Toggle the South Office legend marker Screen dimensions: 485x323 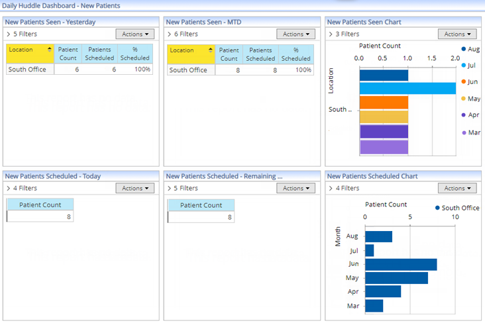point(437,208)
